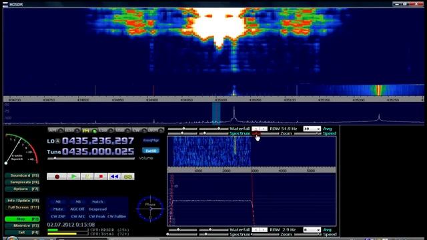Toggle audio Mute

58,209
